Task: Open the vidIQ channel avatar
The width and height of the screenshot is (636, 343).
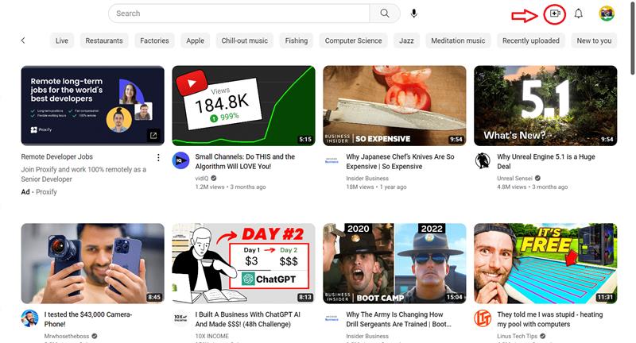Action: (x=180, y=160)
